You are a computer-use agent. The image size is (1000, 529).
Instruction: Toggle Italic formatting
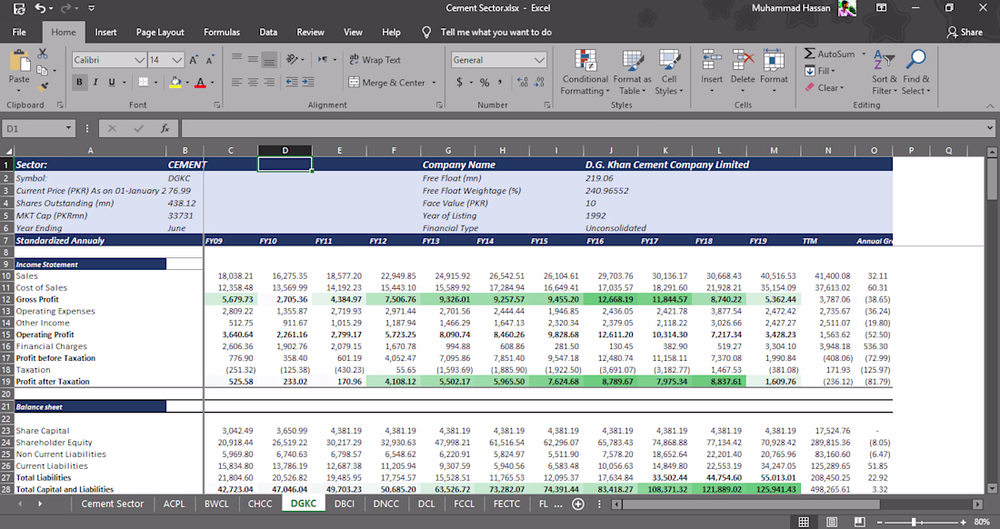pyautogui.click(x=95, y=82)
